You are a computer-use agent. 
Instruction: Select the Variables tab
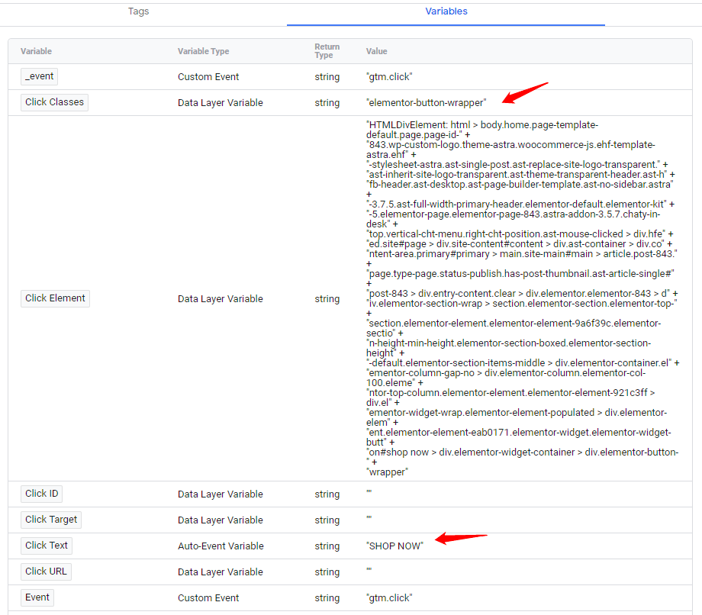(446, 11)
